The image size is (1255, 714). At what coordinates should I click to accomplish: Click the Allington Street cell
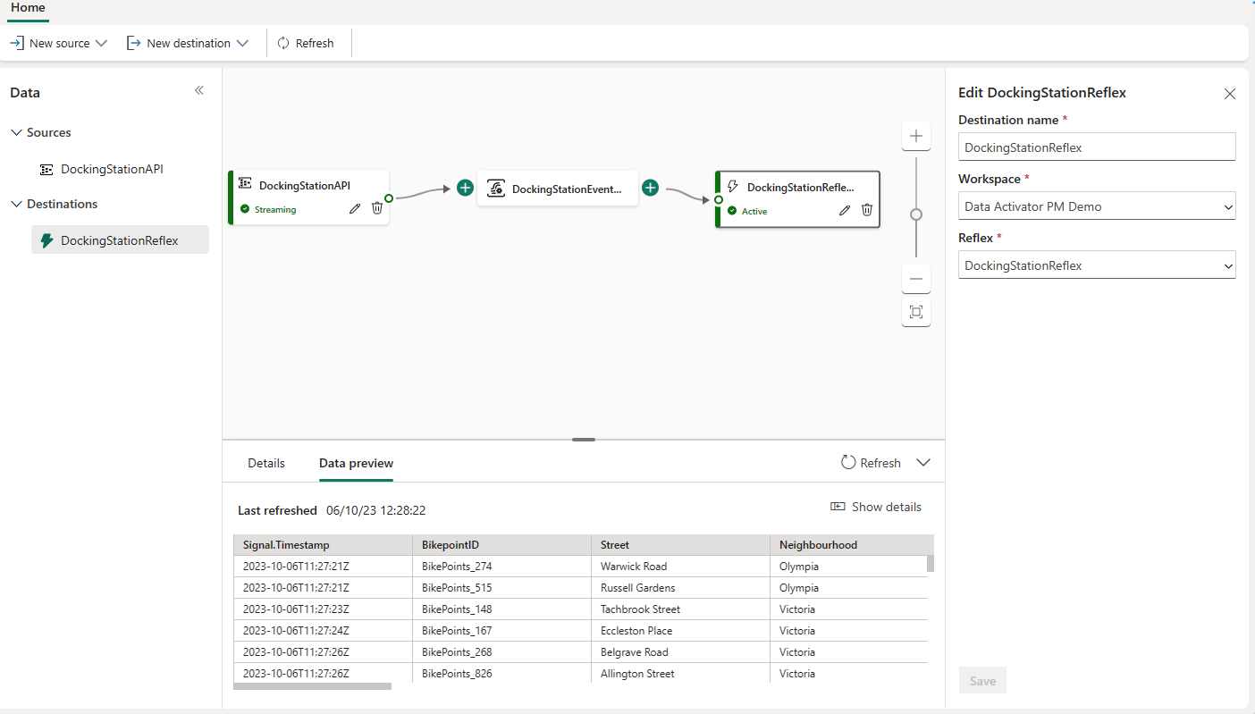pyautogui.click(x=680, y=674)
